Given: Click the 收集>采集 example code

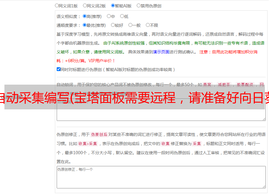Looking at the screenshot, I should [88, 144].
